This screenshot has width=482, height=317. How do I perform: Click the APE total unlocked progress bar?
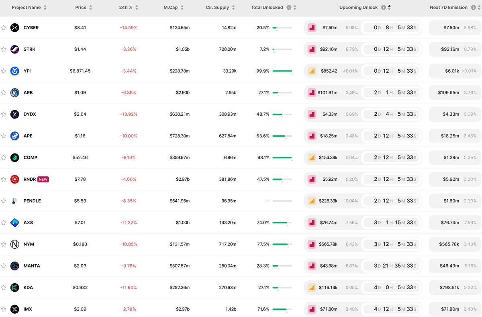click(x=282, y=136)
